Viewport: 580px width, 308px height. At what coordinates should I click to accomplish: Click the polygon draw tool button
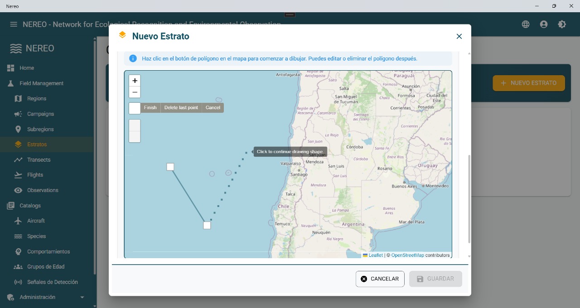(x=135, y=108)
